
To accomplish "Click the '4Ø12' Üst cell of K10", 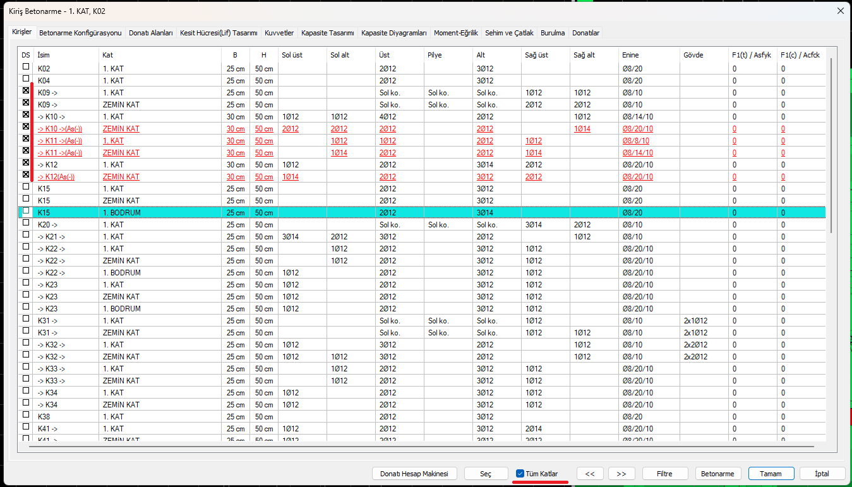I will tap(388, 117).
